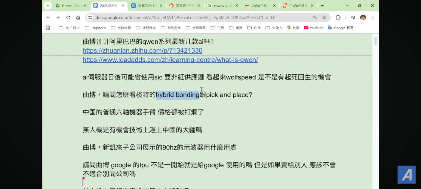Viewport: 421px width, 189px height.
Task: Open the Extensions puzzle icon
Action: (338, 17)
